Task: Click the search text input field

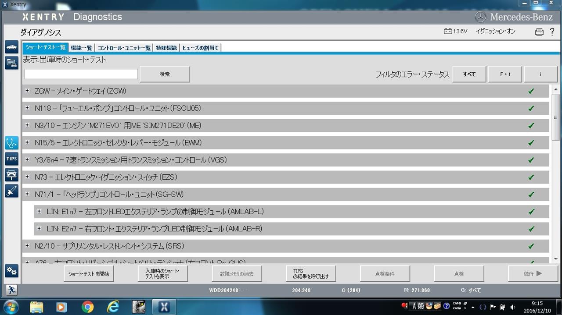Action: pos(81,74)
